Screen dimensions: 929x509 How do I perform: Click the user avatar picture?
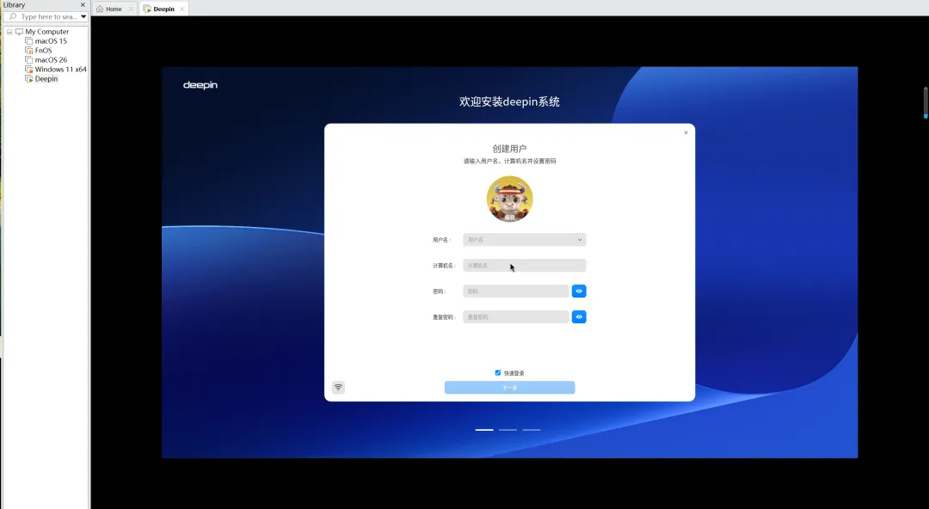tap(509, 199)
